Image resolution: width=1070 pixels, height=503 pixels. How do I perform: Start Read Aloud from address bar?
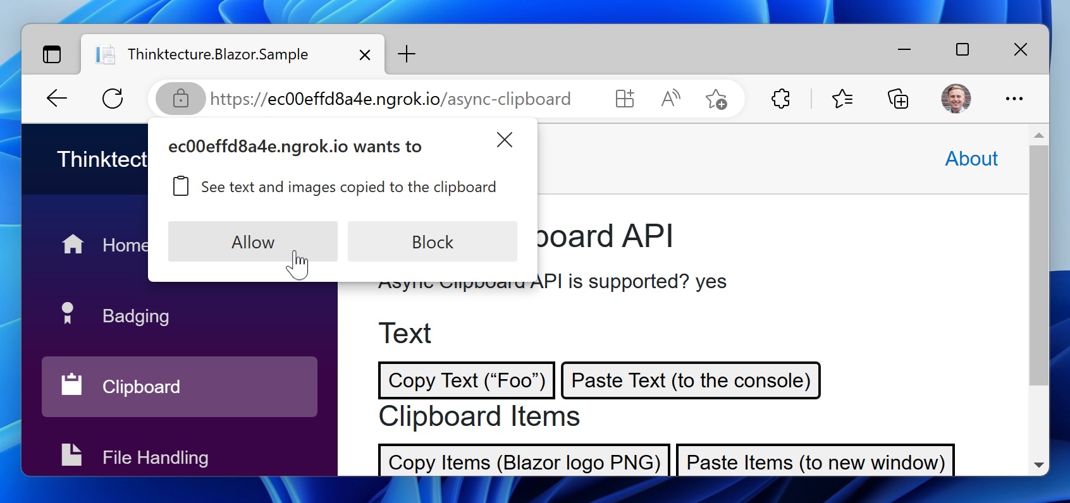[x=670, y=99]
